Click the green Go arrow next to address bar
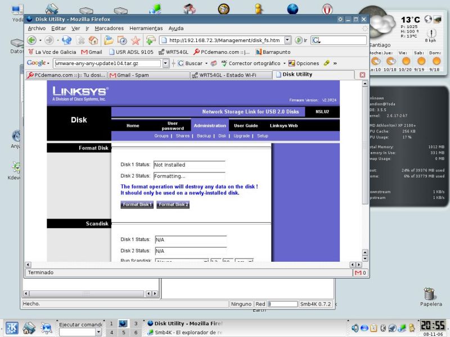The image size is (450, 337). pyautogui.click(x=299, y=40)
